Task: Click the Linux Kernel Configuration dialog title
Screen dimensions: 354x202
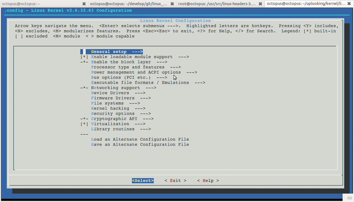Action: [x=176, y=21]
